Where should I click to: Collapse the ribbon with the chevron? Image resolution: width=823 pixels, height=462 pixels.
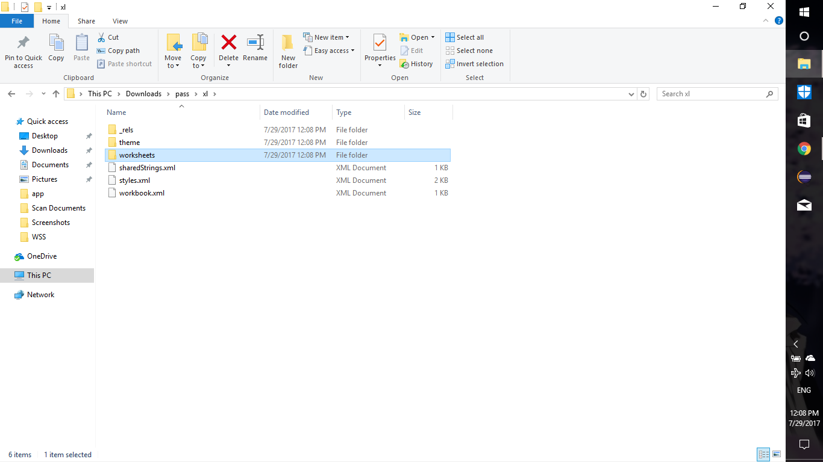click(767, 21)
